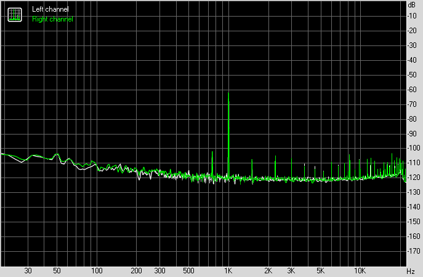Click the 500 frequency axis label
This screenshot has width=423, height=277.
point(188,271)
